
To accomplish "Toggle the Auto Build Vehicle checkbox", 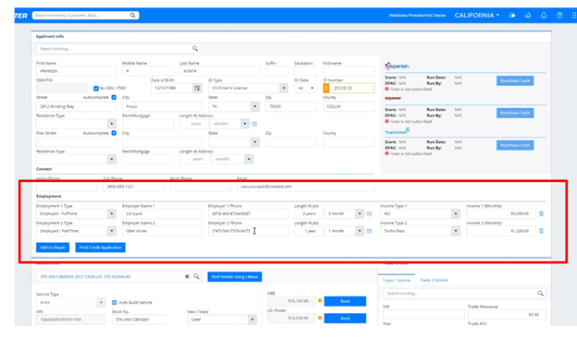I will 115,302.
